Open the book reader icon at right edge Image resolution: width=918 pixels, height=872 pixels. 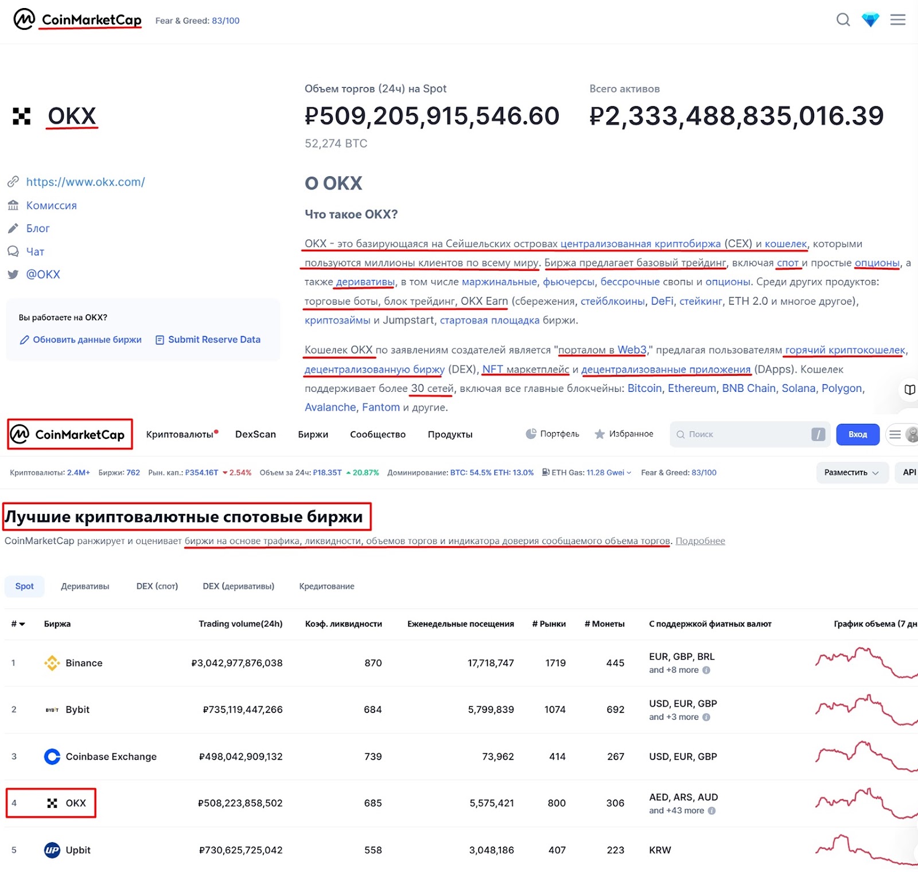click(909, 390)
